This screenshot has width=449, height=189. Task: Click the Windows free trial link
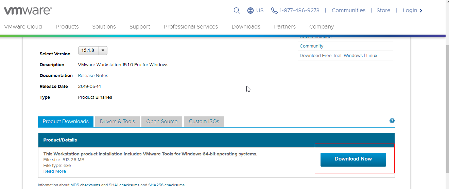pos(353,55)
